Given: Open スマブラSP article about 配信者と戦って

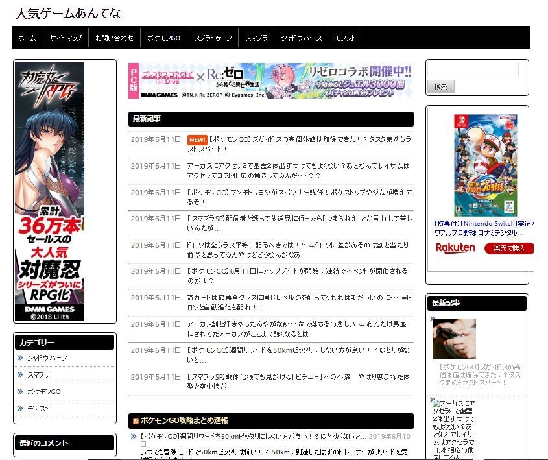Looking at the screenshot, I should [299, 223].
